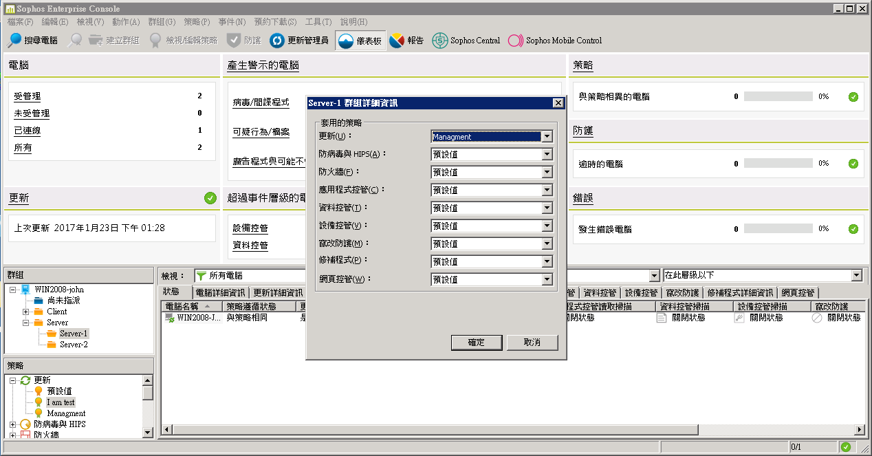Click the 設備控管 event link
Viewport: 872px width, 456px height.
(x=250, y=228)
